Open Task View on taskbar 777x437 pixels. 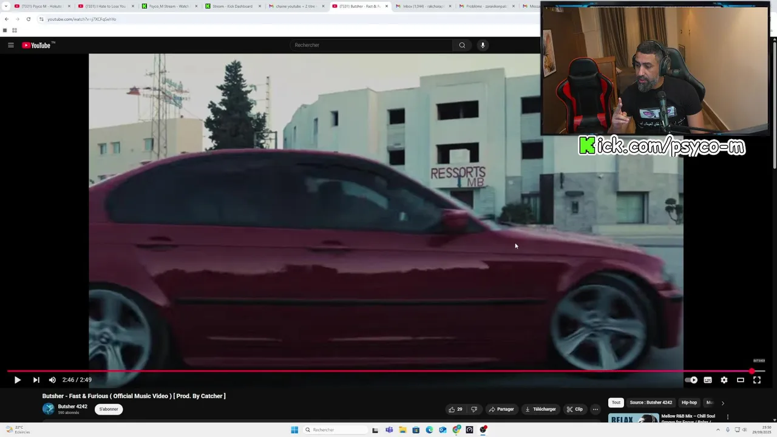pos(375,430)
